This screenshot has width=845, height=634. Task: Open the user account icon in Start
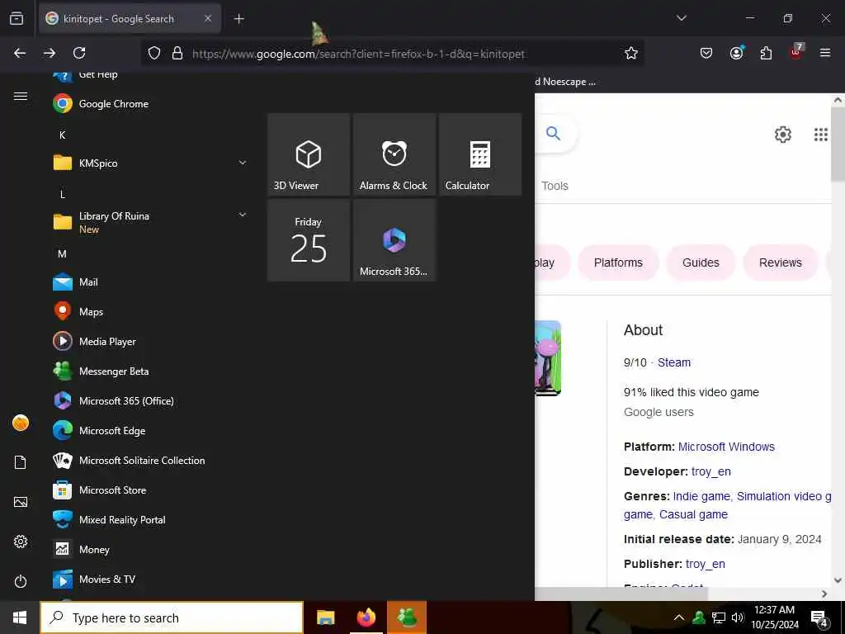point(21,423)
